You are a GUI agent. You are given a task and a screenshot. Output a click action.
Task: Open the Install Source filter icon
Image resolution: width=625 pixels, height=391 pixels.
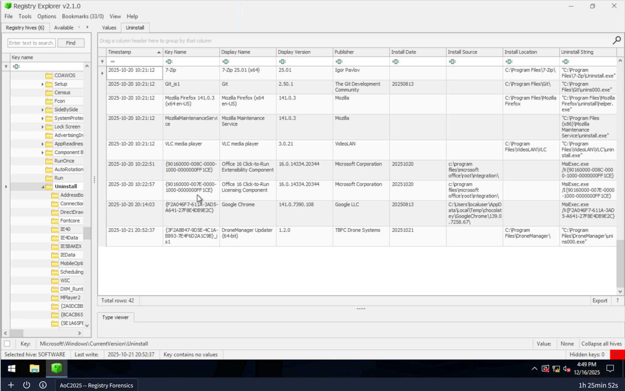point(452,61)
